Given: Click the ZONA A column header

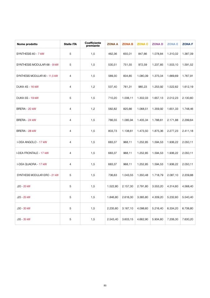Looking at the screenshot, I should tap(113, 44).
